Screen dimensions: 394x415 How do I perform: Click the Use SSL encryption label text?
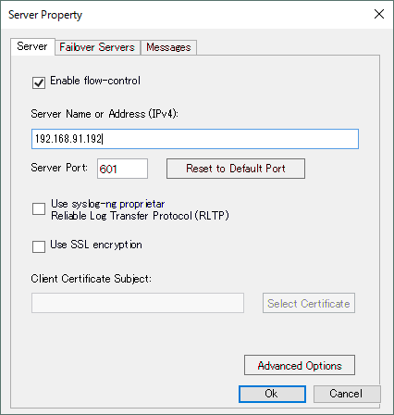tap(96, 245)
